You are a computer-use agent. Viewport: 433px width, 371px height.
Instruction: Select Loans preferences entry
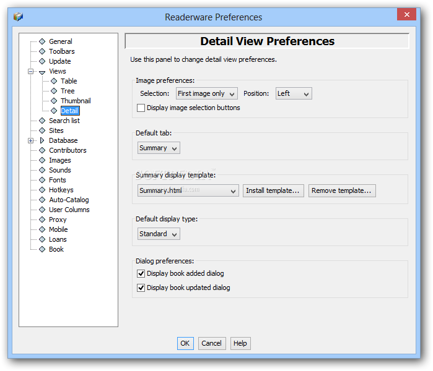tap(58, 239)
